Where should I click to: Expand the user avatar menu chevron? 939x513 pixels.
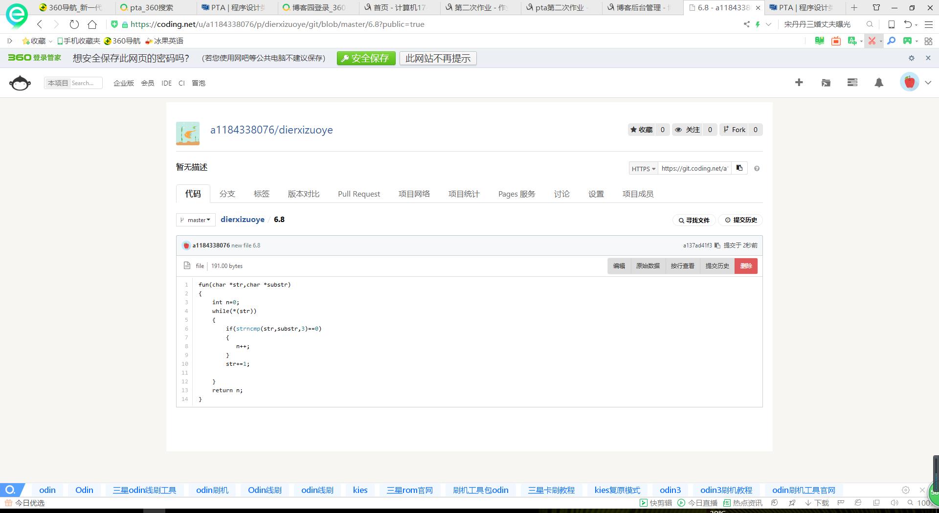point(928,83)
